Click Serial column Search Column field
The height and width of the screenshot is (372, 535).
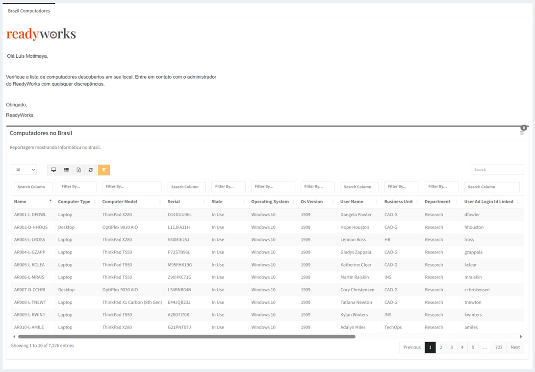[x=187, y=186]
